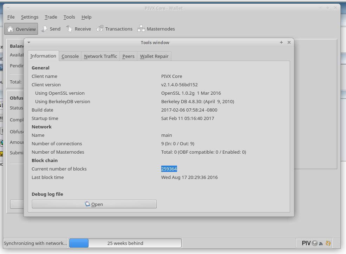The image size is (346, 254).
Task: Click the network name value main
Action: point(167,135)
